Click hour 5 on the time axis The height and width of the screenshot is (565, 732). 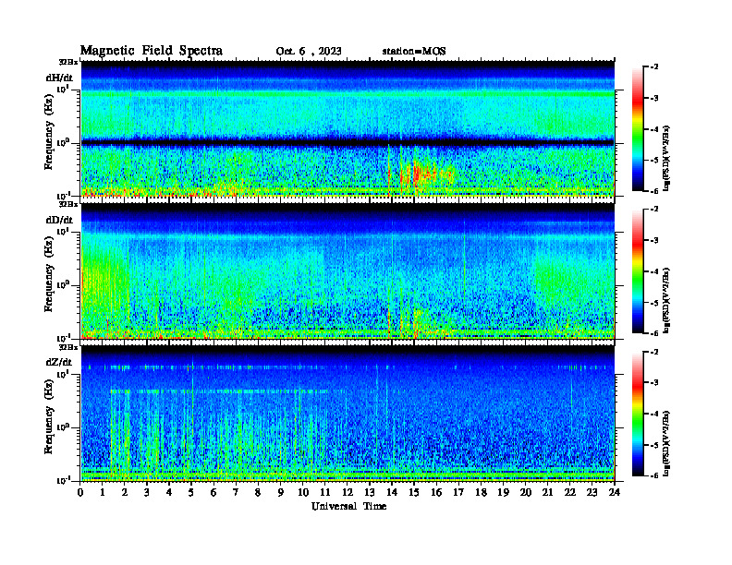pyautogui.click(x=191, y=492)
